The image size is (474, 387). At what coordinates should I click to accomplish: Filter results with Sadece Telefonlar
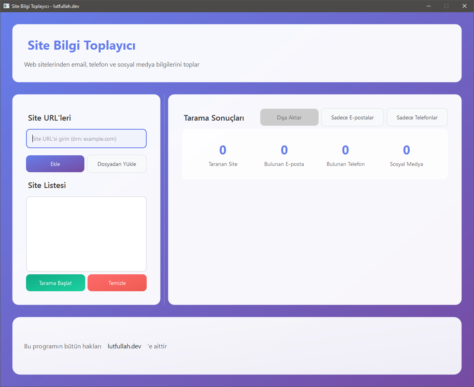417,117
